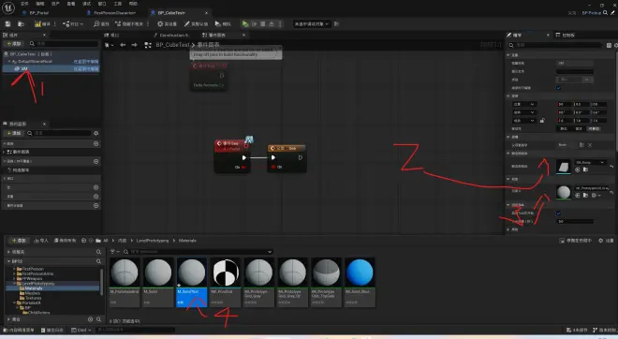Open Details panel settings gear
The image size is (618, 339).
616,45
